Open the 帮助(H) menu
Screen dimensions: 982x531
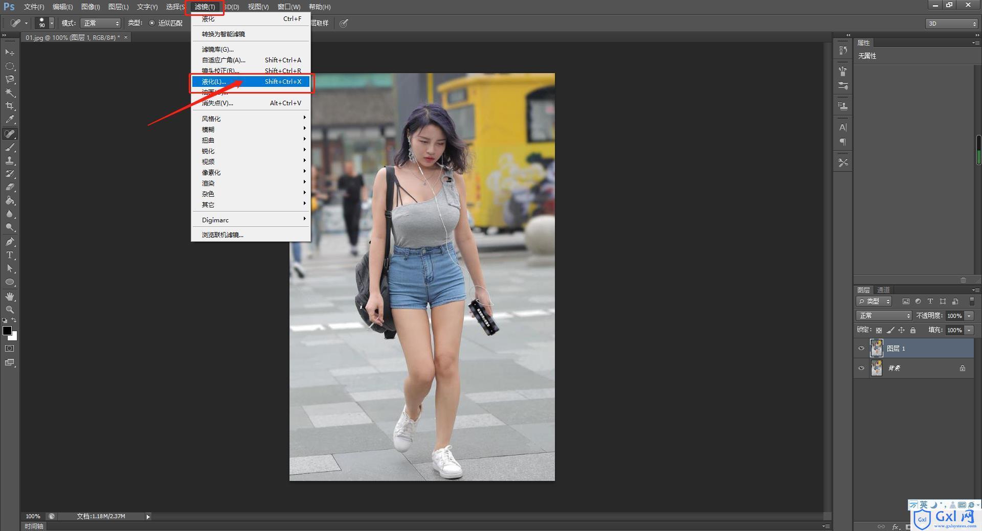(x=320, y=7)
